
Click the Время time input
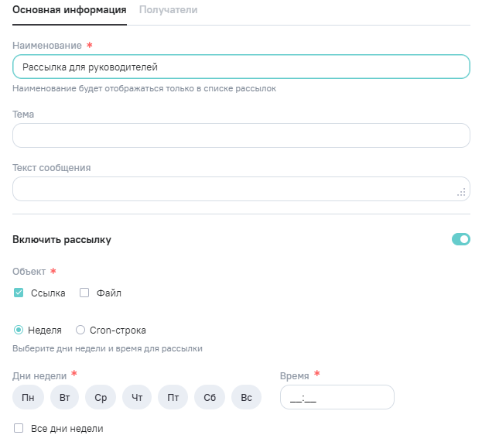[337, 397]
